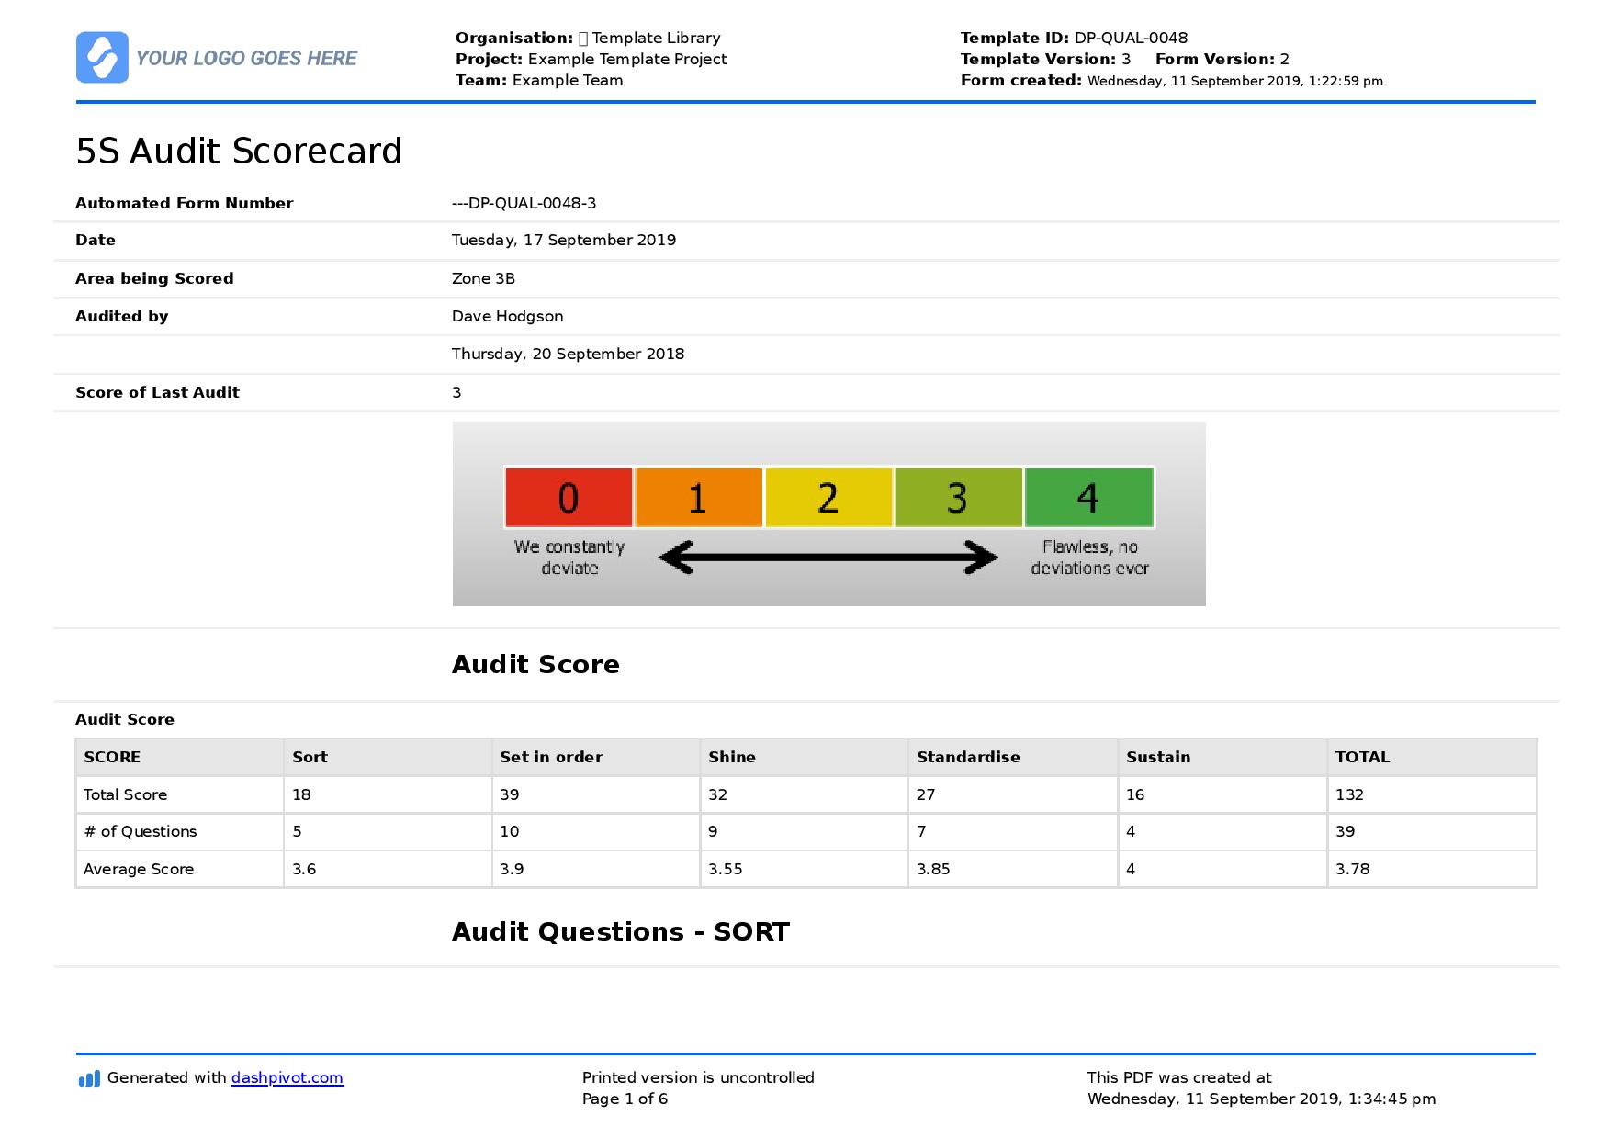
Task: Click the Score of Last Audit label
Action: coord(157,392)
